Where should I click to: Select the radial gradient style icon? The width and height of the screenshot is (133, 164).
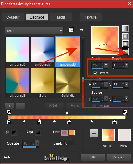[x=125, y=51]
